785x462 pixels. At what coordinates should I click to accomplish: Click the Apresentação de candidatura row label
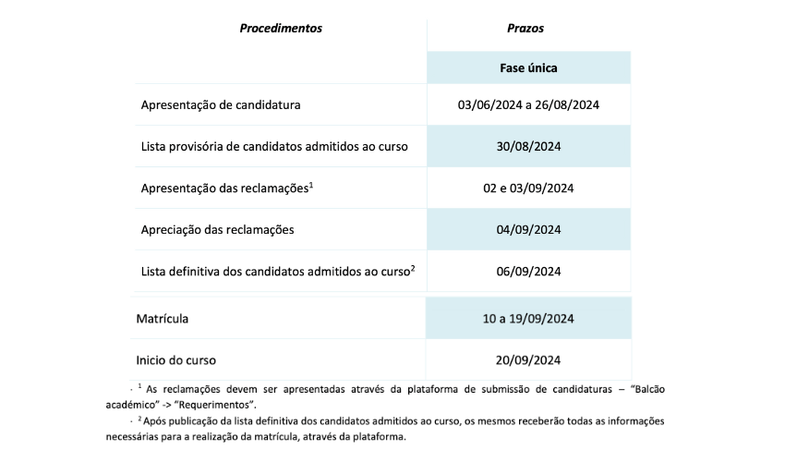coord(221,104)
